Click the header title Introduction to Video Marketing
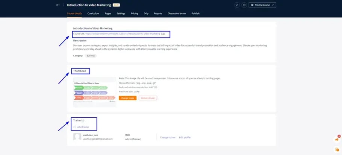The width and height of the screenshot is (342, 155). coord(89,5)
